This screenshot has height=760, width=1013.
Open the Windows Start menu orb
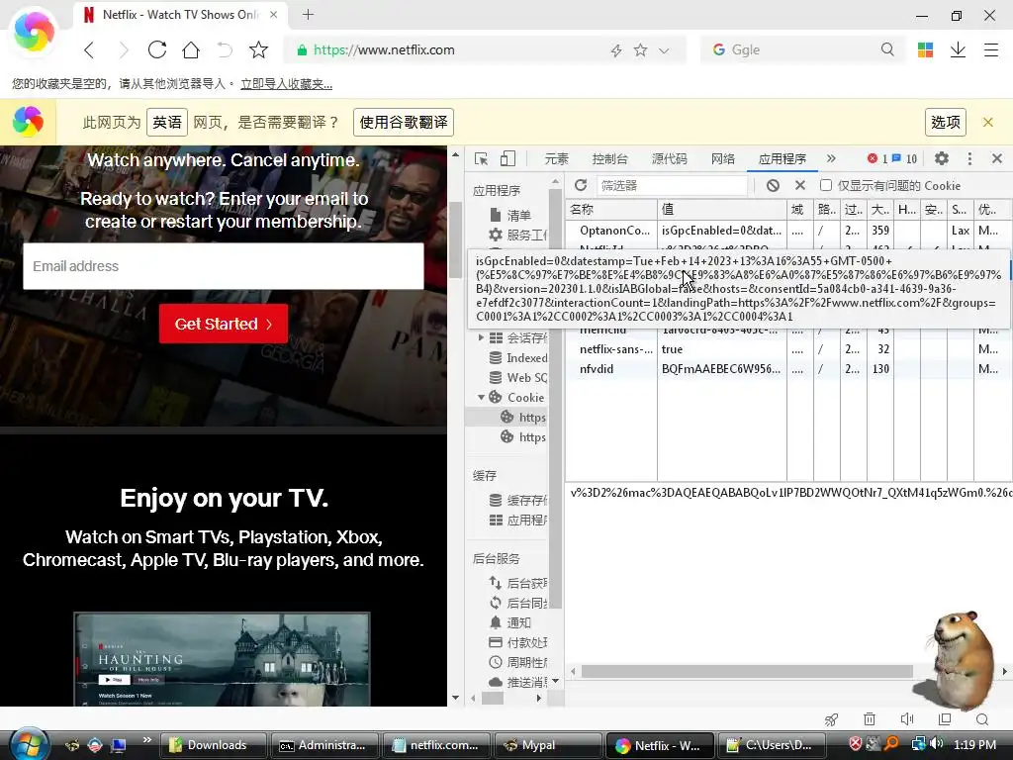pos(27,744)
